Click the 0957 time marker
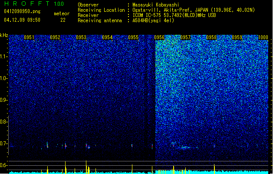273x174 pixels. (x=185, y=37)
